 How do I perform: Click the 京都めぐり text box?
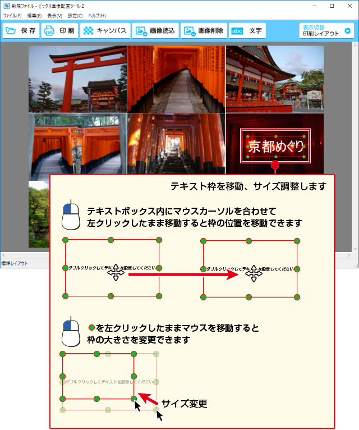click(x=275, y=147)
